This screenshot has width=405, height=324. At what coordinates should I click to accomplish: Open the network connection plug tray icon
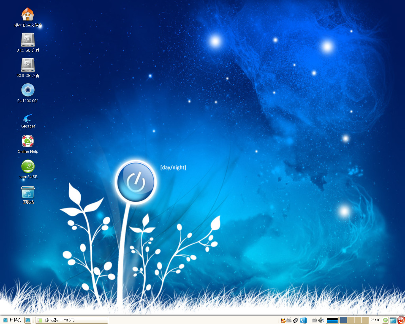(x=296, y=320)
